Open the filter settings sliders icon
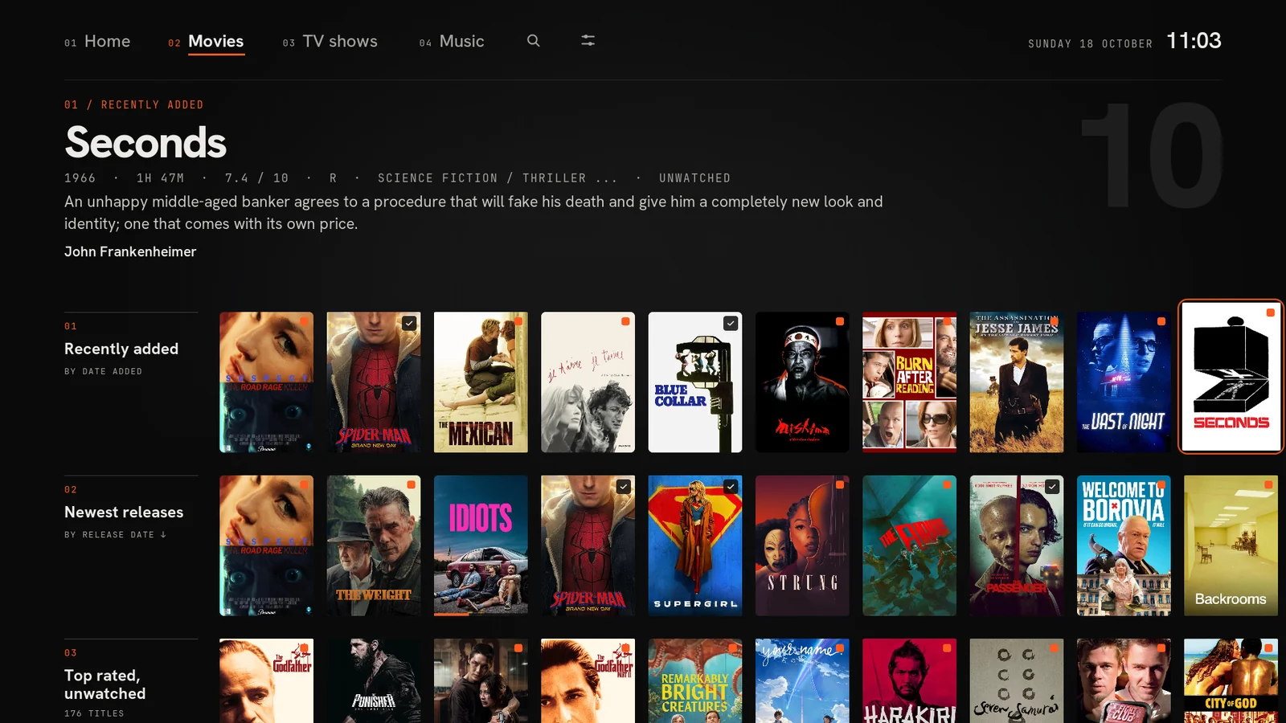This screenshot has width=1286, height=723. pos(588,40)
